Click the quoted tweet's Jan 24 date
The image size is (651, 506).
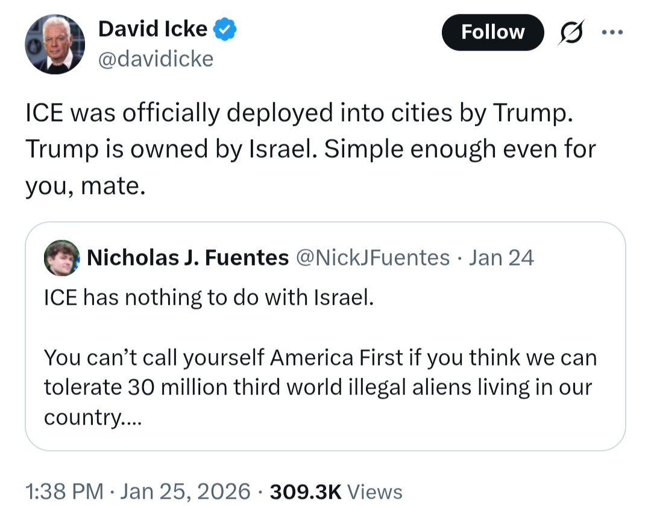501,258
